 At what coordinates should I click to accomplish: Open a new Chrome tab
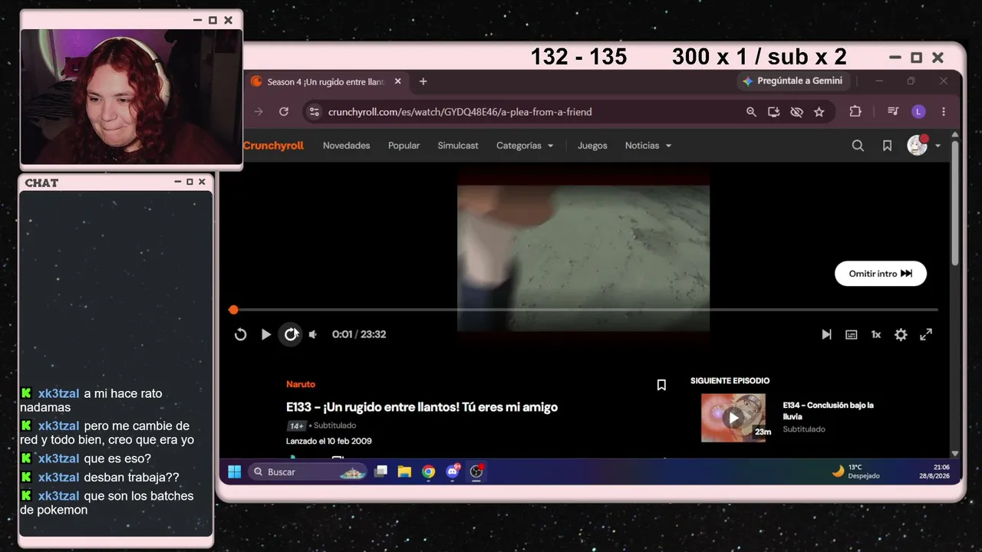pyautogui.click(x=423, y=81)
